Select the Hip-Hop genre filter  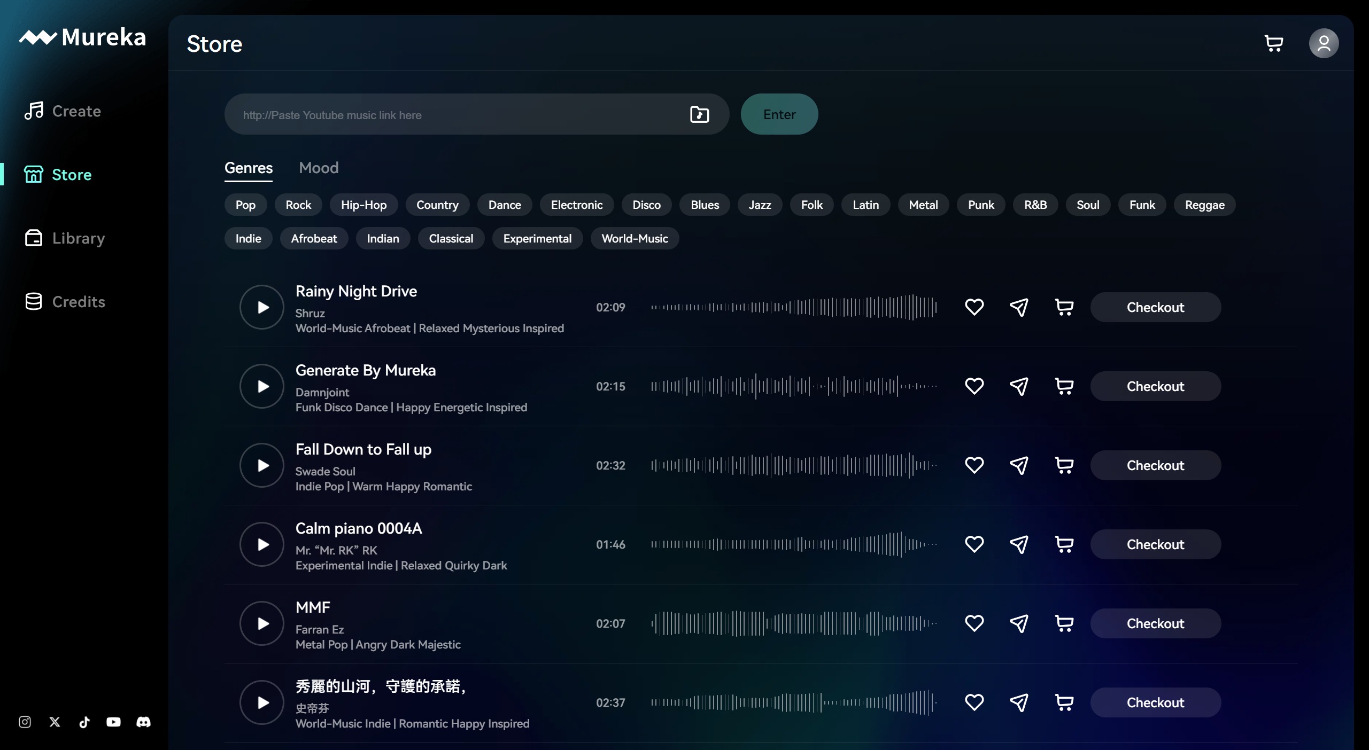[x=364, y=204]
